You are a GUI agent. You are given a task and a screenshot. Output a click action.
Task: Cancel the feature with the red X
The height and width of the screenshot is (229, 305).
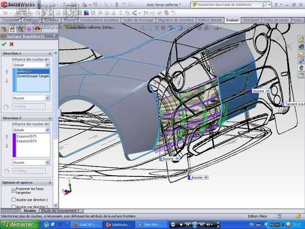12,44
